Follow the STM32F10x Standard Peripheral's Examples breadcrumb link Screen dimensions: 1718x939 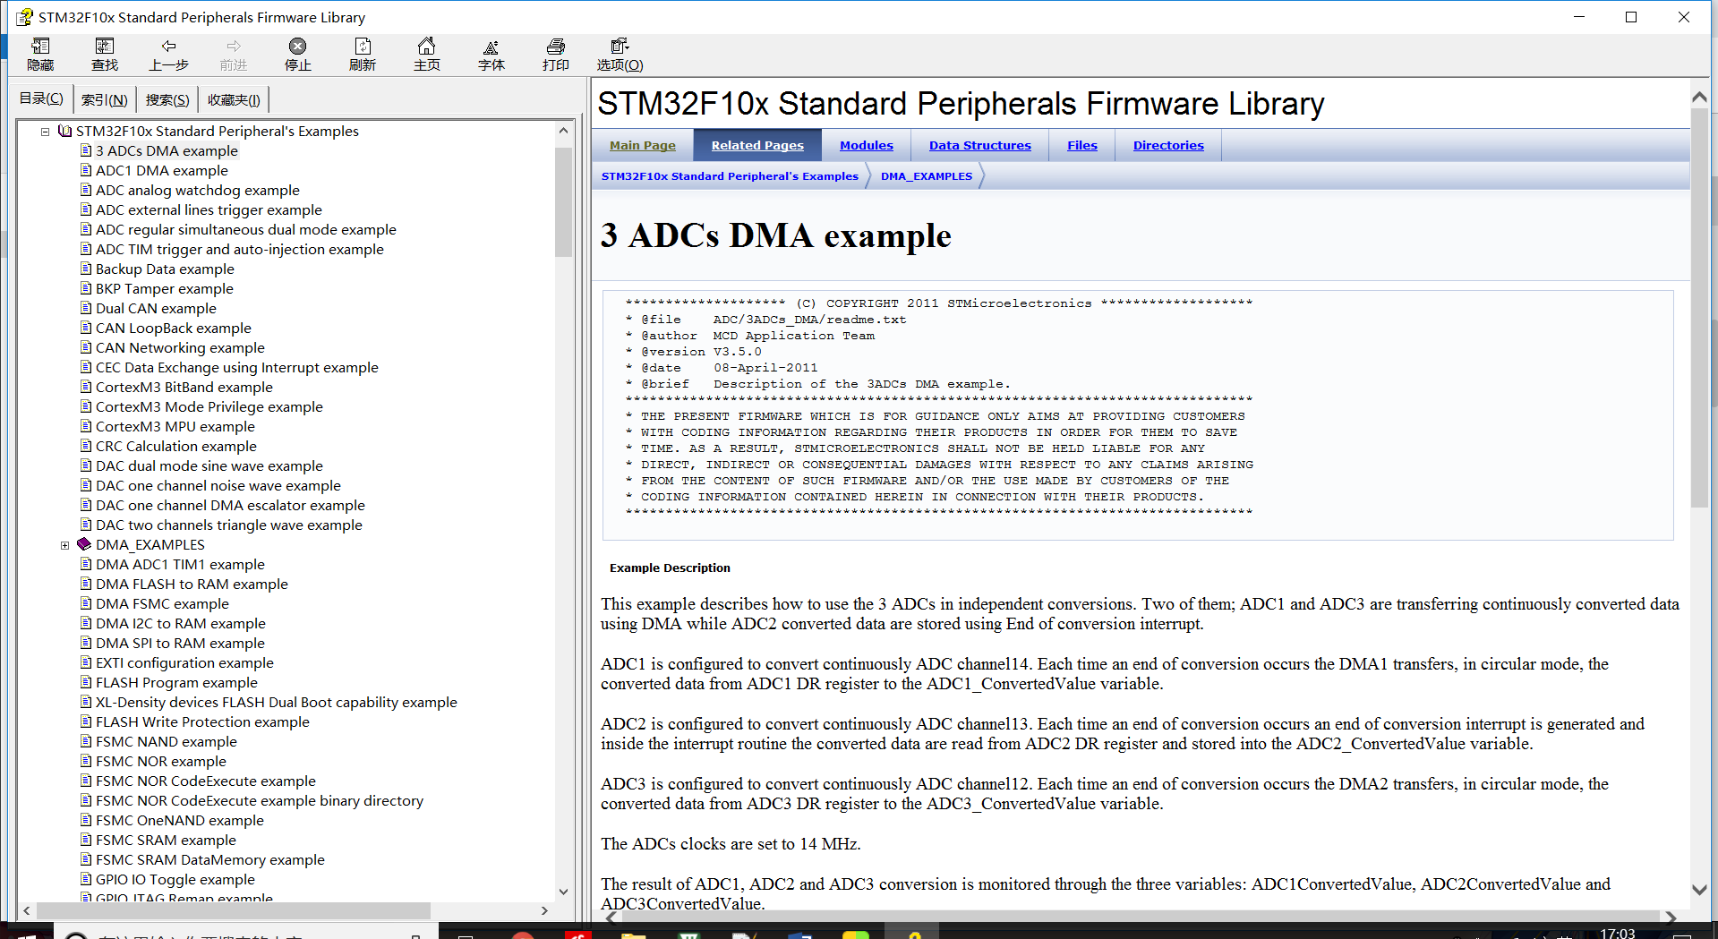click(x=730, y=176)
